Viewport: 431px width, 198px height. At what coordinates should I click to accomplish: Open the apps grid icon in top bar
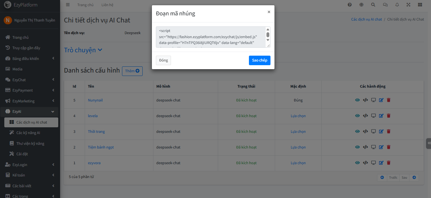[420, 5]
